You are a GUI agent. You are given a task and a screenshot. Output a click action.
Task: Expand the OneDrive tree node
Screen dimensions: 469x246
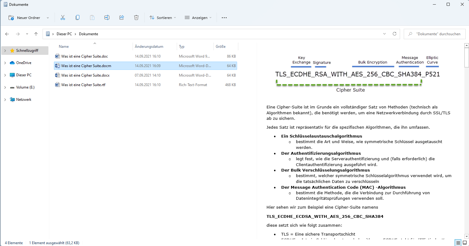pos(5,63)
